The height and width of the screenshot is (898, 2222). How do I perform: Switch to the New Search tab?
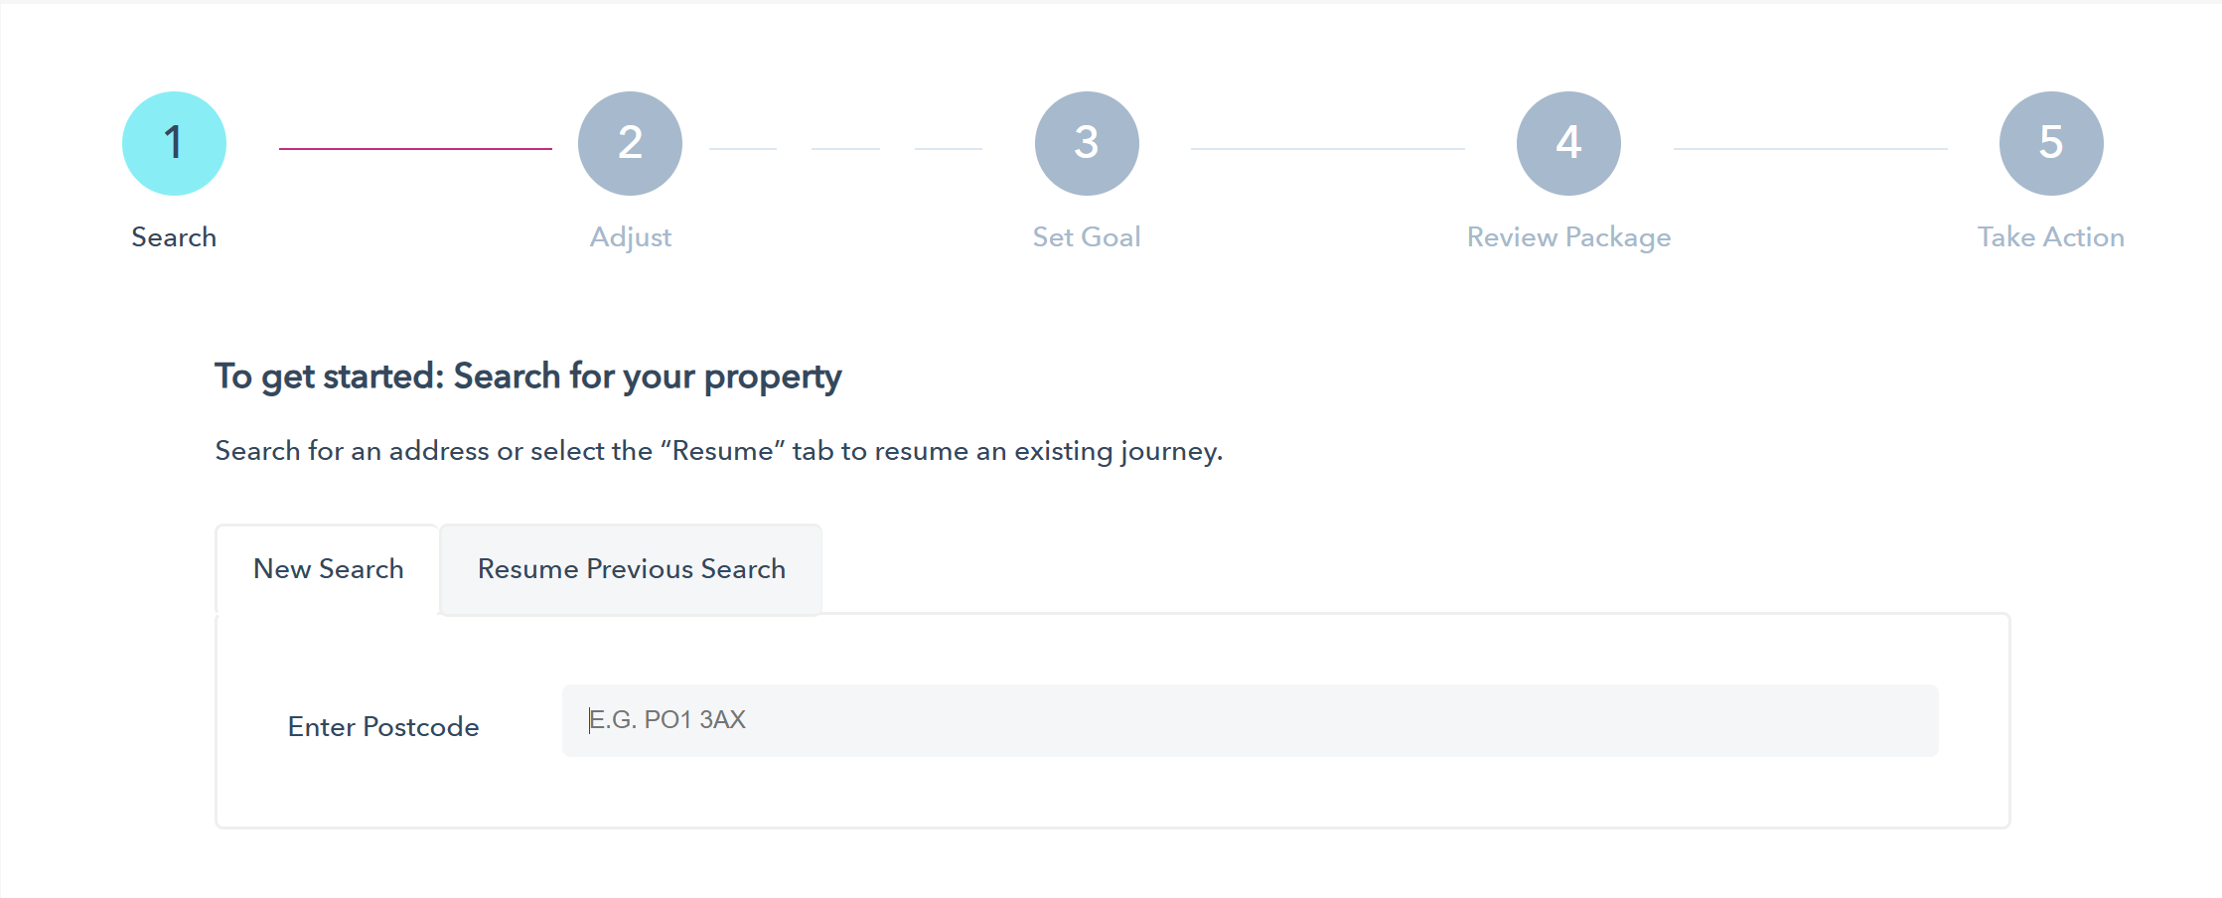(x=328, y=569)
